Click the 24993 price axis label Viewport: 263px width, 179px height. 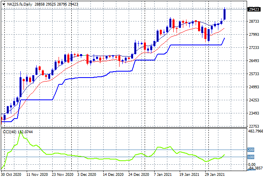click(x=254, y=87)
